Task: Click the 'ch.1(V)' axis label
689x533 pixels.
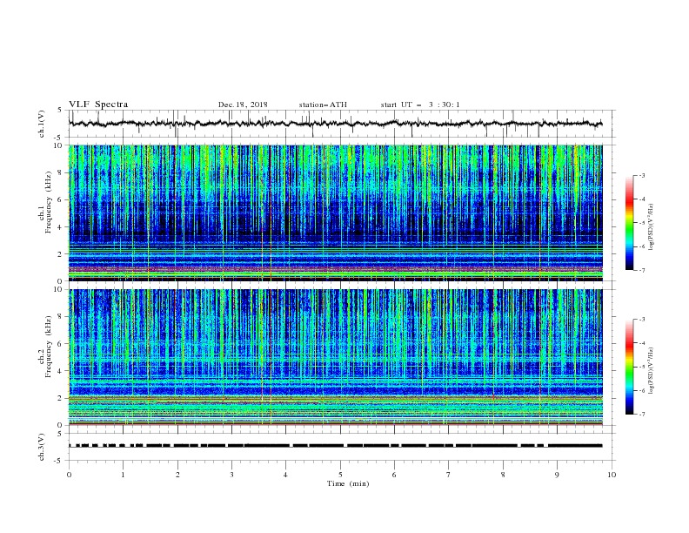Action: pyautogui.click(x=42, y=124)
